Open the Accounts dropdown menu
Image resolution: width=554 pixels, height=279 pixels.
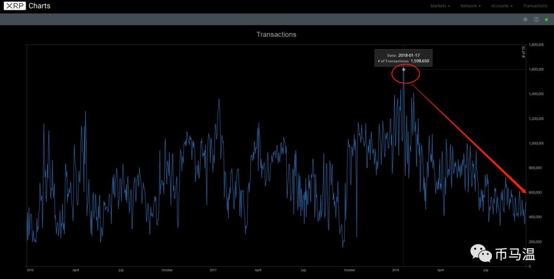coord(502,6)
